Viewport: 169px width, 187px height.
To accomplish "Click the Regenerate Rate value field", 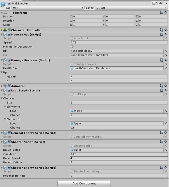I will (x=119, y=176).
